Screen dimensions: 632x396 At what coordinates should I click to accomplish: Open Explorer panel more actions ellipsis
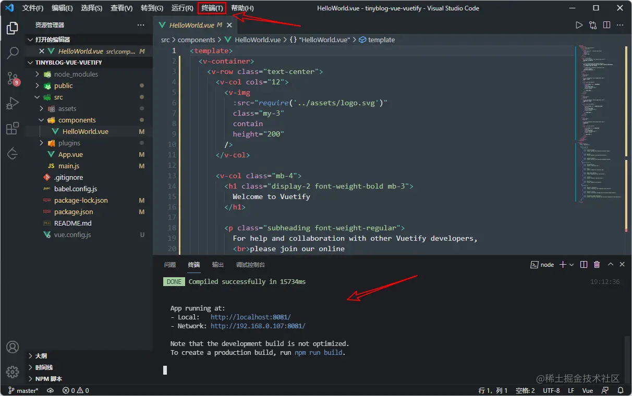(141, 25)
